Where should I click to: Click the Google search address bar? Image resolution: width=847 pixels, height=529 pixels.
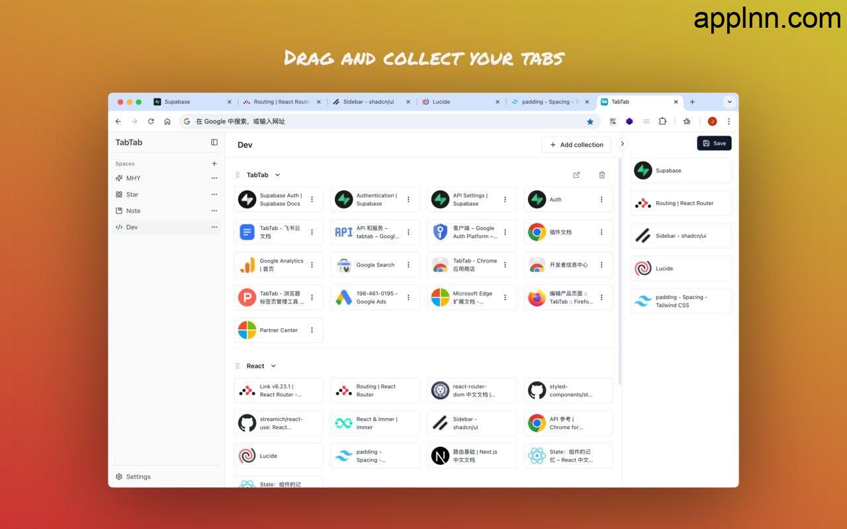(x=384, y=122)
